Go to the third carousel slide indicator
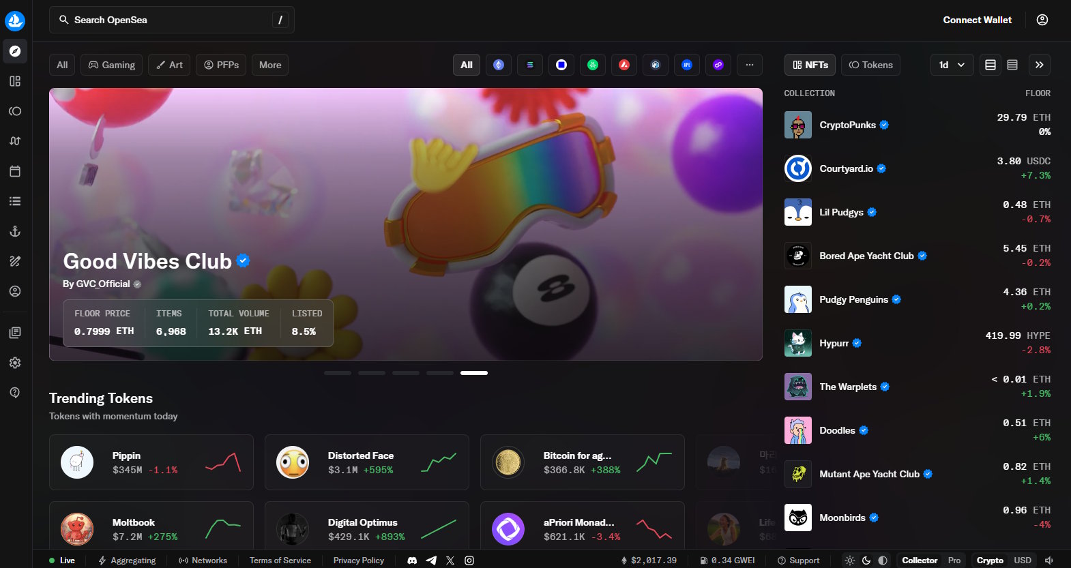1071x568 pixels. click(406, 373)
